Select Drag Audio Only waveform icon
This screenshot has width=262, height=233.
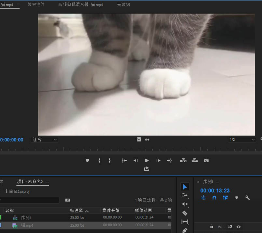(147, 140)
